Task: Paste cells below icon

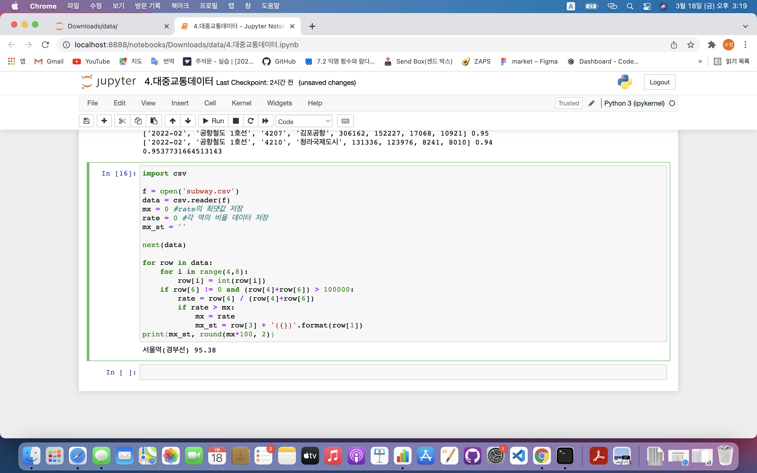Action: 154,121
